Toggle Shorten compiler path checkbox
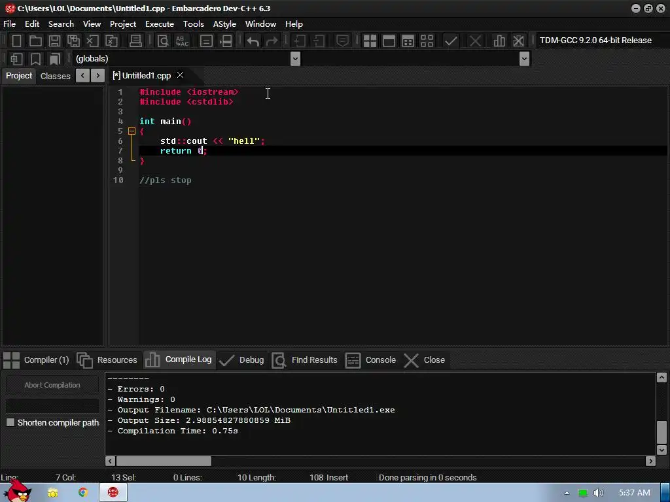 pos(10,422)
